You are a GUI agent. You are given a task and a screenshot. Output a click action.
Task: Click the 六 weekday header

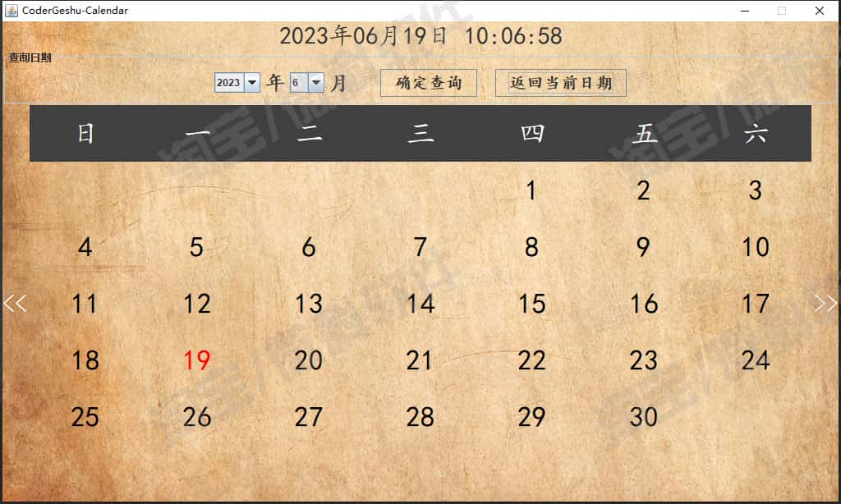[x=756, y=133]
